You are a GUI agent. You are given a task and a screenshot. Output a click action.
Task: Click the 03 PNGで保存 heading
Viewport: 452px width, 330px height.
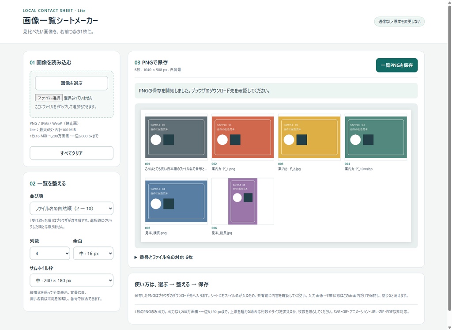pos(151,63)
